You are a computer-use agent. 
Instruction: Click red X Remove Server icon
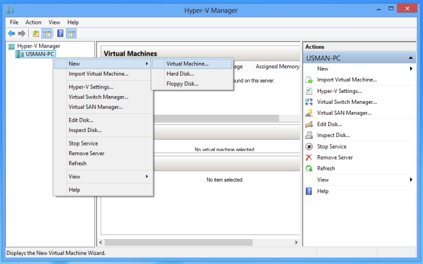[309, 158]
